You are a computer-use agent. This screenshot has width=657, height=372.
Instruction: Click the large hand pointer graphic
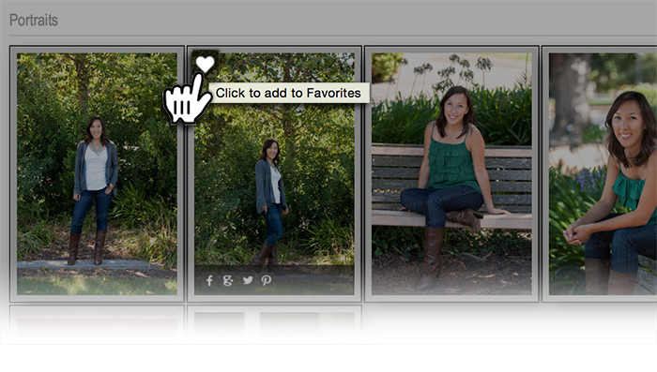point(188,98)
